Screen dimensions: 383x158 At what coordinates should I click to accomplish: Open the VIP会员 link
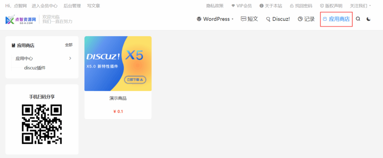(242, 6)
